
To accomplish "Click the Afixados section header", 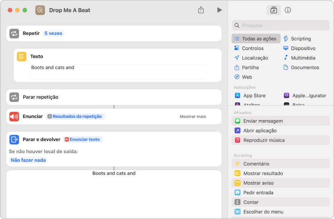I will 243,113.
